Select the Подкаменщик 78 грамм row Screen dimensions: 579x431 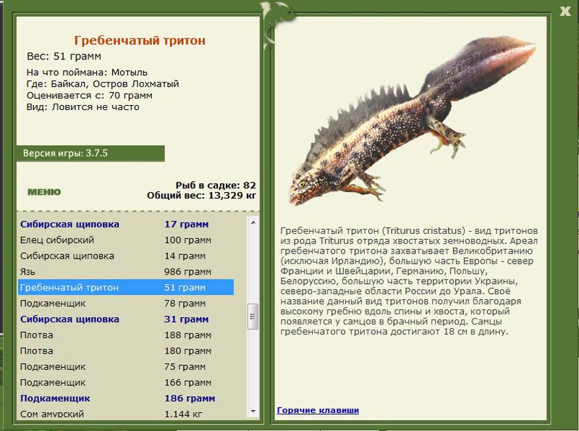coord(126,303)
